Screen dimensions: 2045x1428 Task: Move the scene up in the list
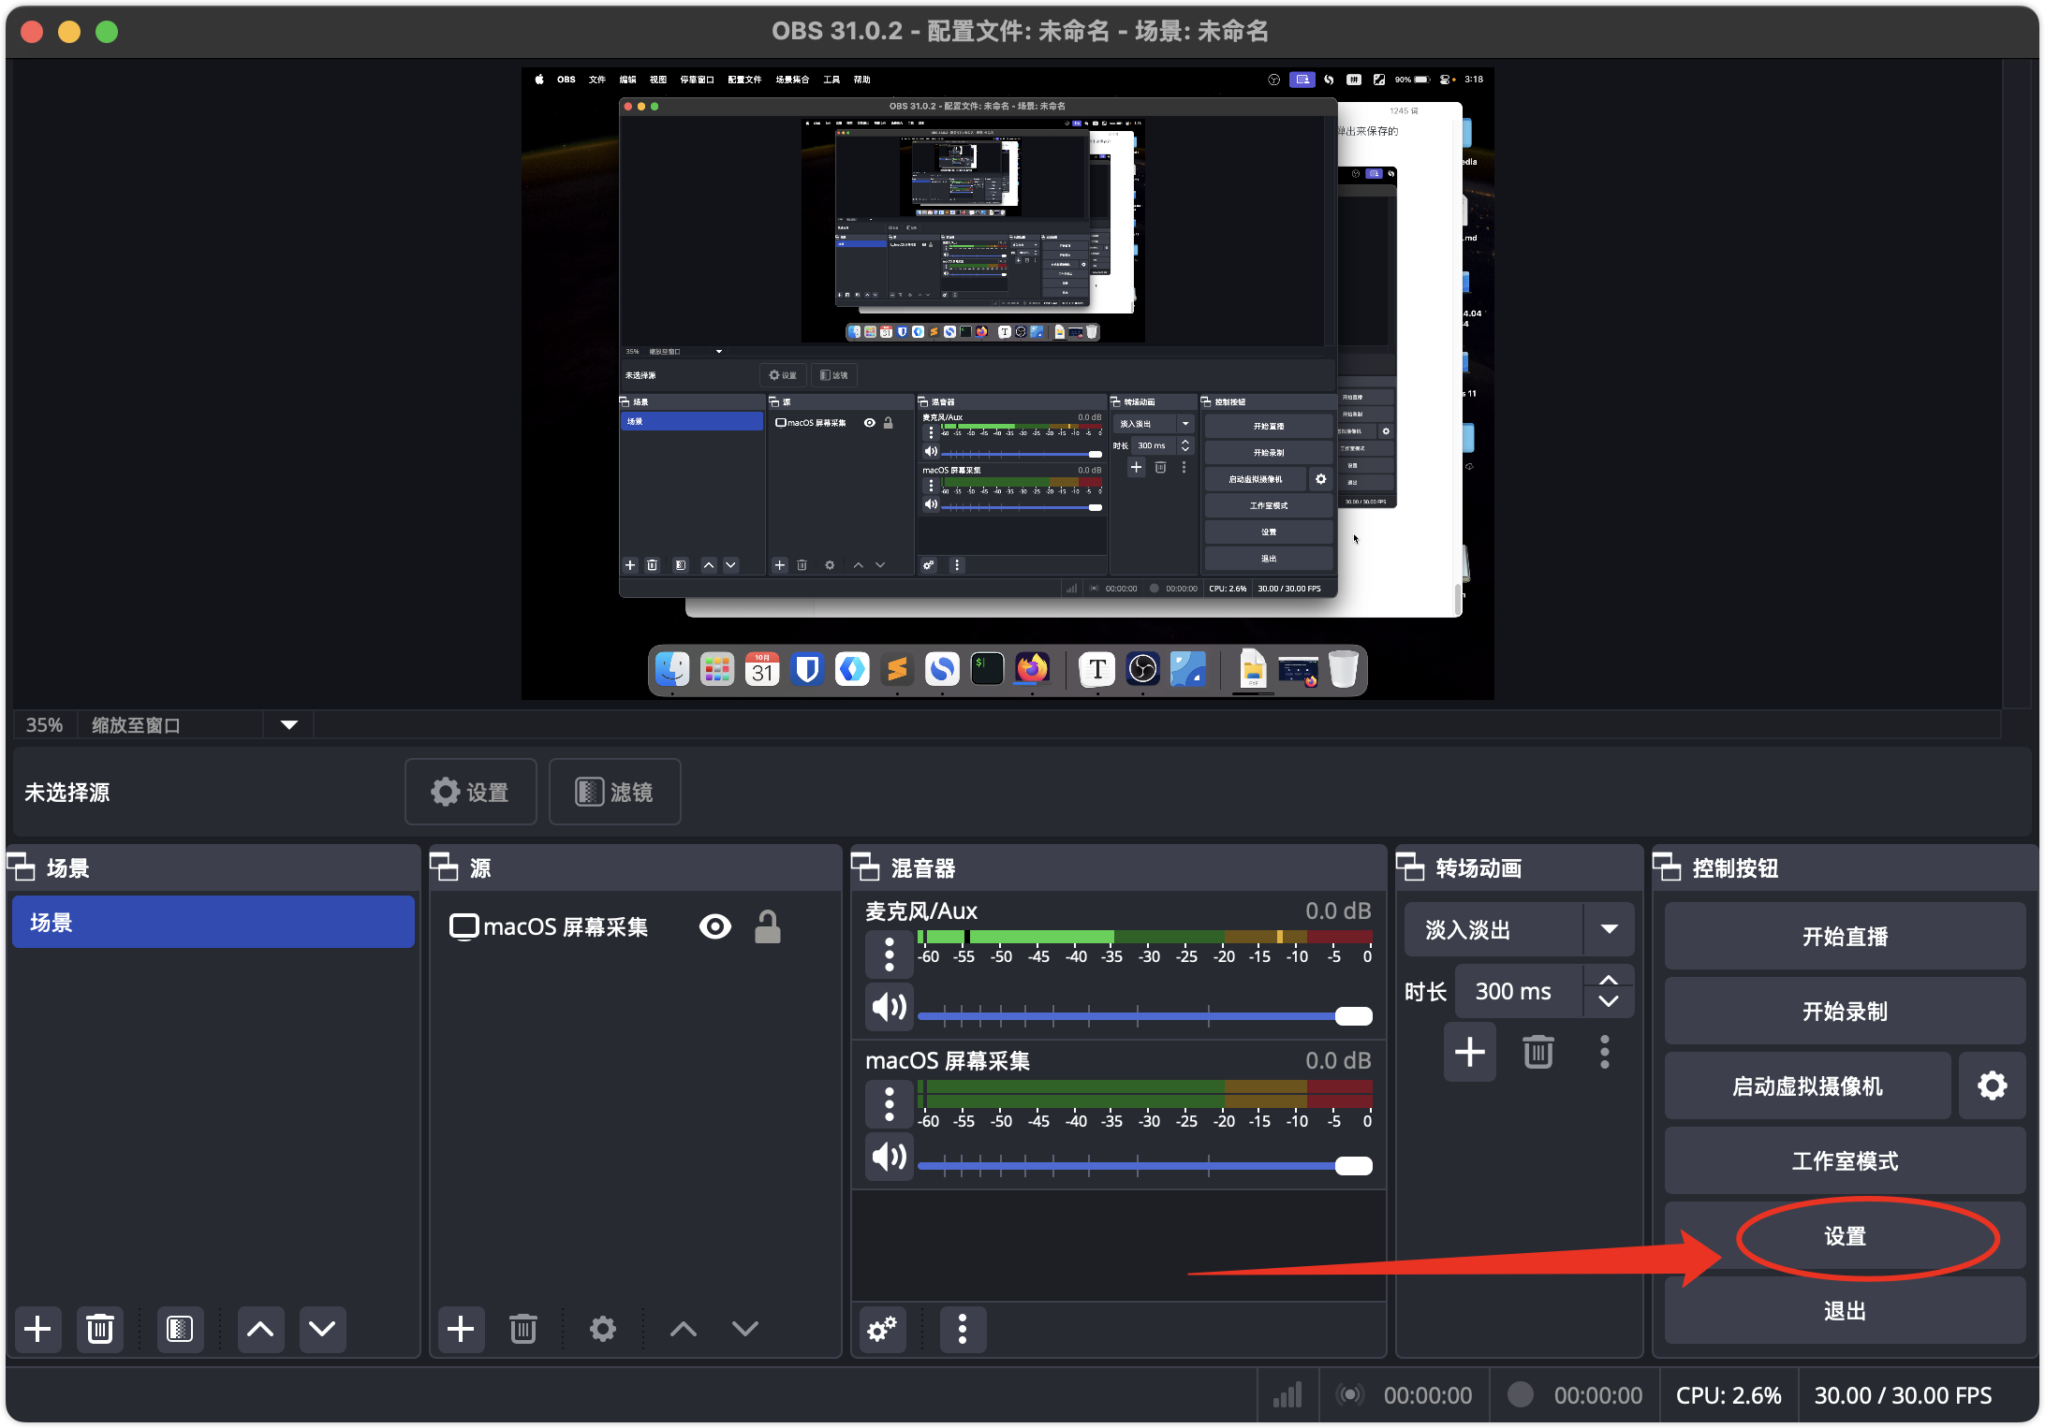(x=260, y=1329)
